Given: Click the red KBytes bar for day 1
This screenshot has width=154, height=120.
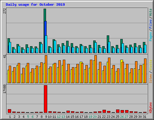Looking at the screenshot, I should [9, 111].
